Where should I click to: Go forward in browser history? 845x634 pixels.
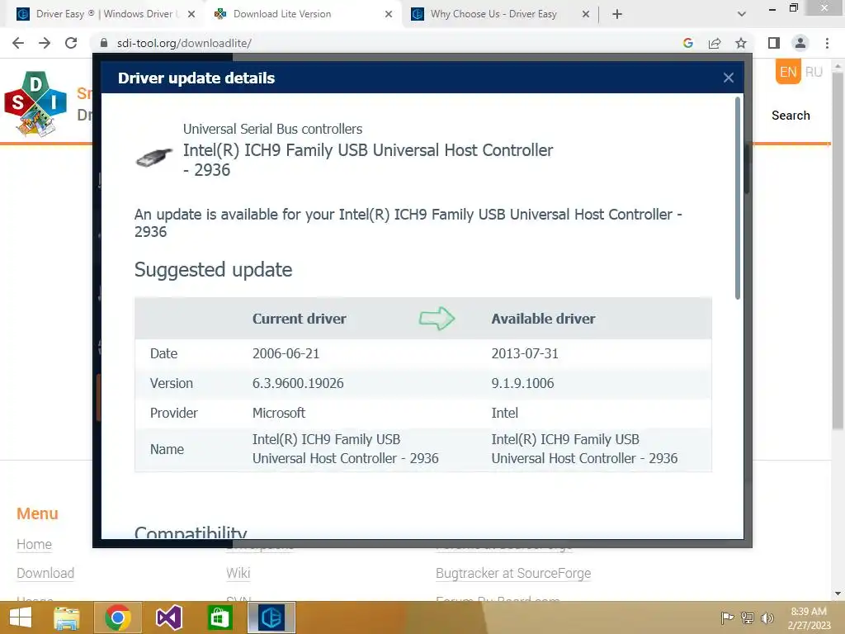(x=45, y=43)
